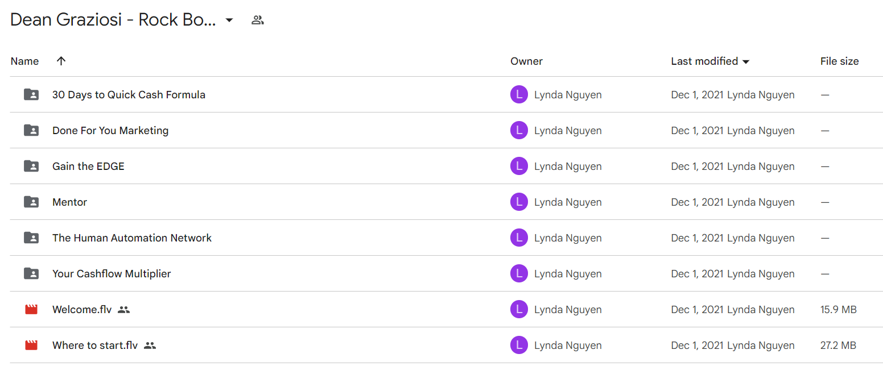
Task: Click owner avatar in the Mentor row
Action: tap(519, 202)
